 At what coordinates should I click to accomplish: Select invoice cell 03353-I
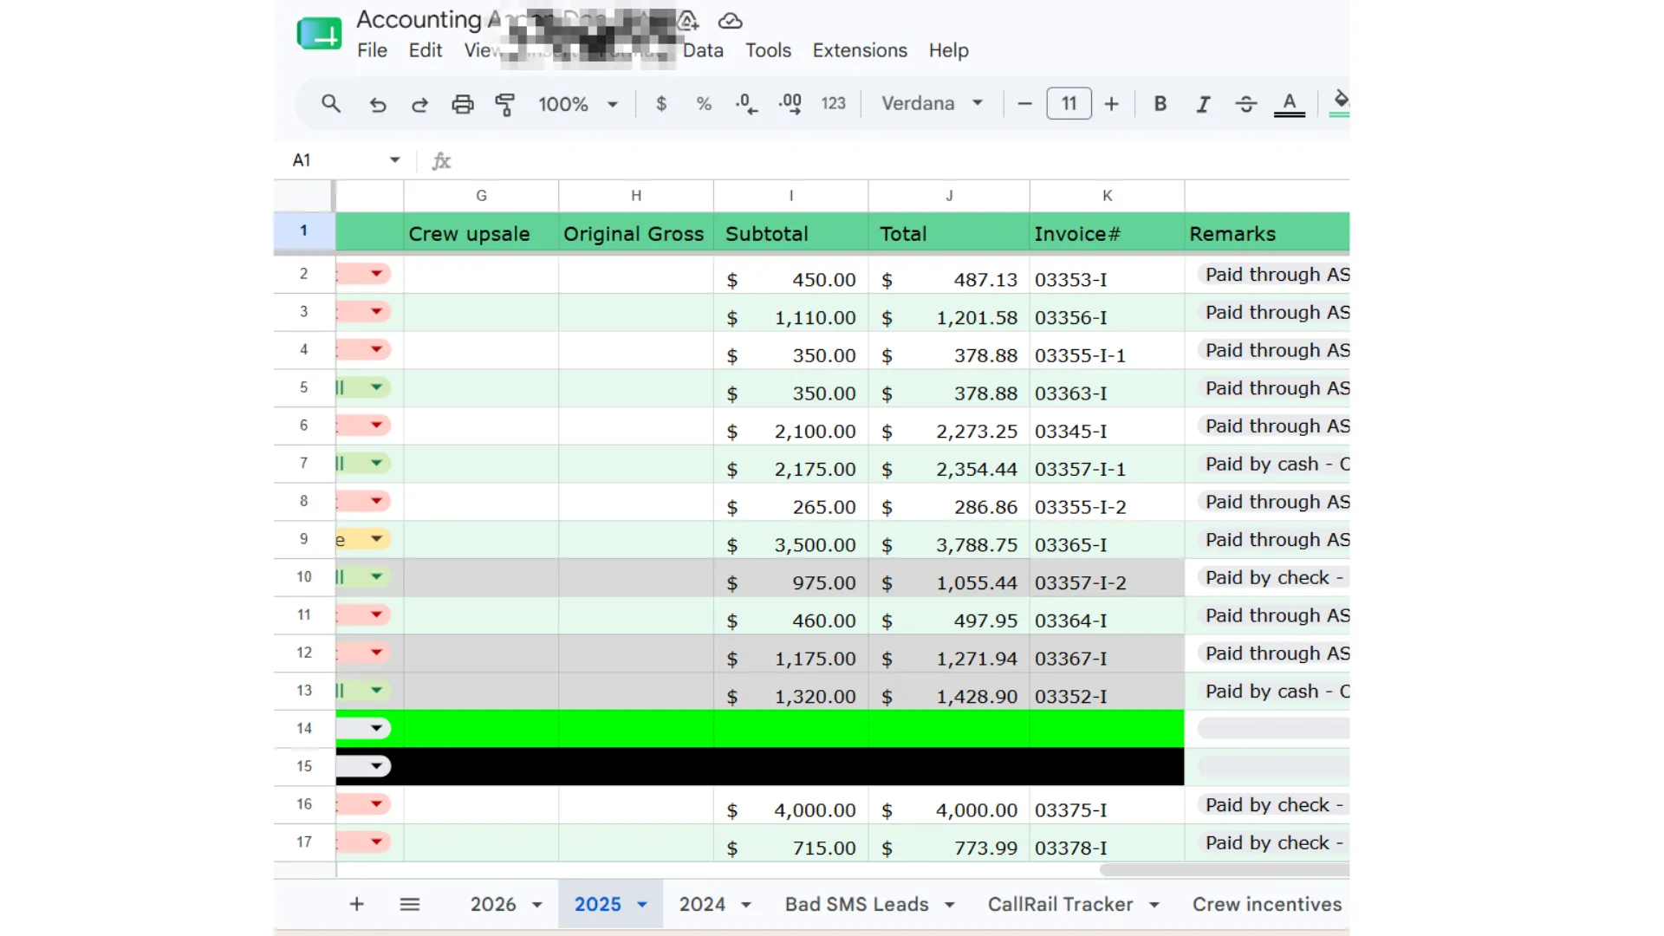pos(1107,276)
